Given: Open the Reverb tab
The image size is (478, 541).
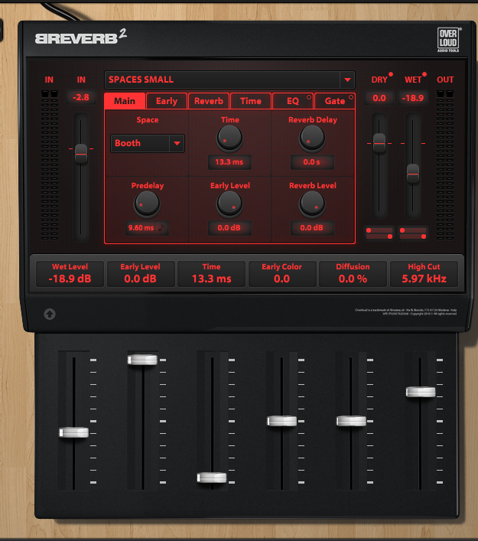Looking at the screenshot, I should tap(209, 101).
